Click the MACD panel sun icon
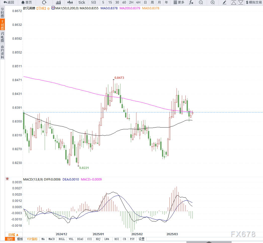 [7, 179]
